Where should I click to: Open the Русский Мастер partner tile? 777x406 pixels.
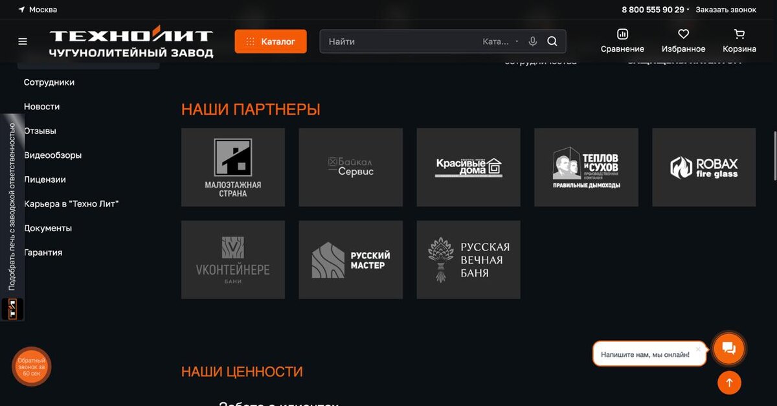coord(350,260)
